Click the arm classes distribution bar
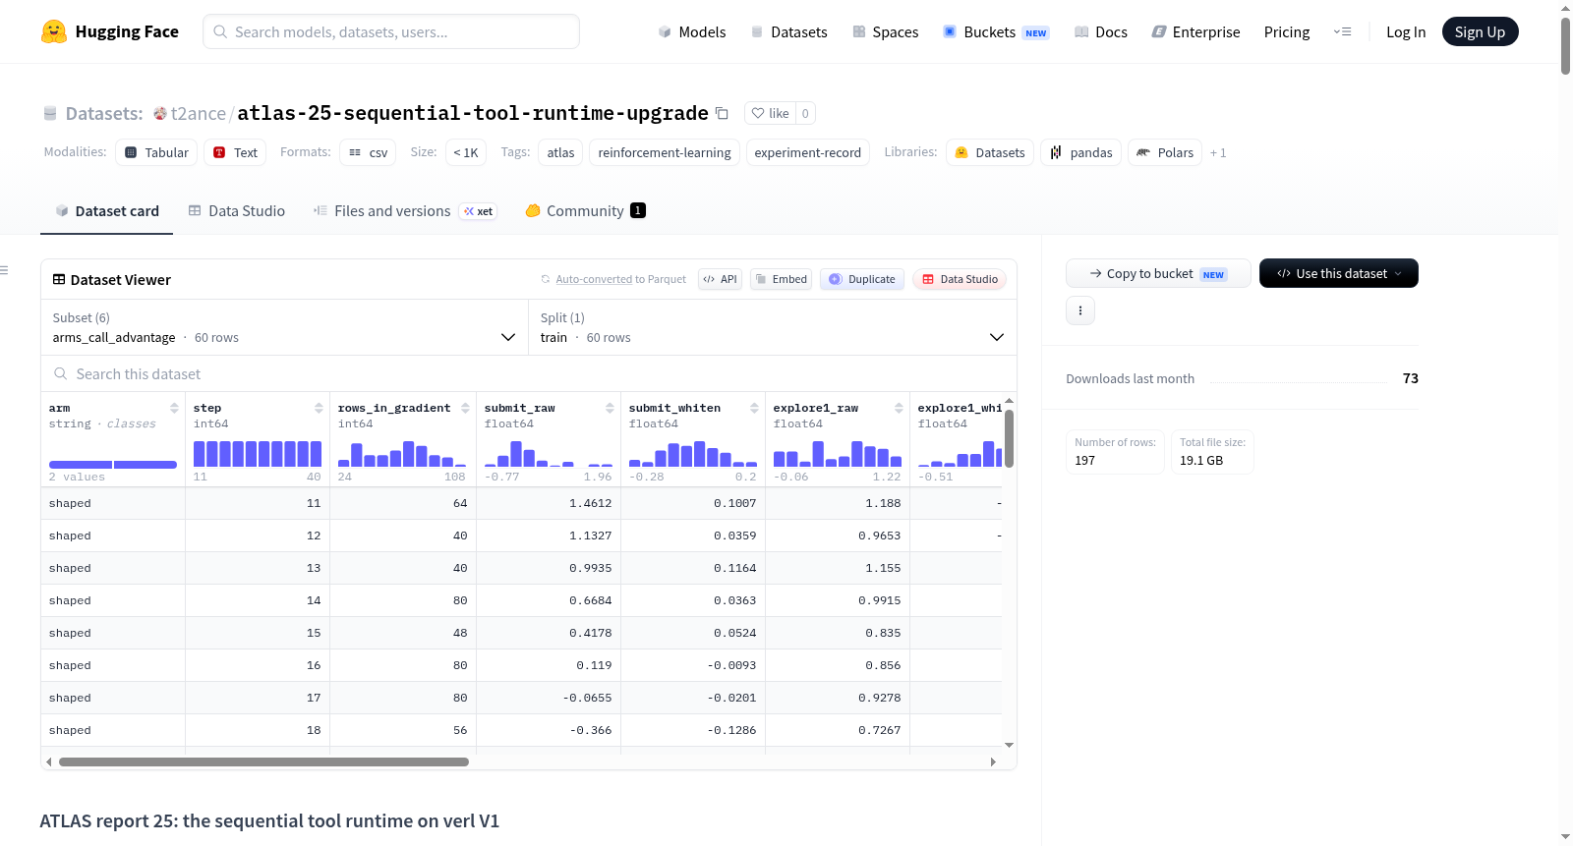Screen dimensions: 1573x846 pyautogui.click(x=113, y=465)
